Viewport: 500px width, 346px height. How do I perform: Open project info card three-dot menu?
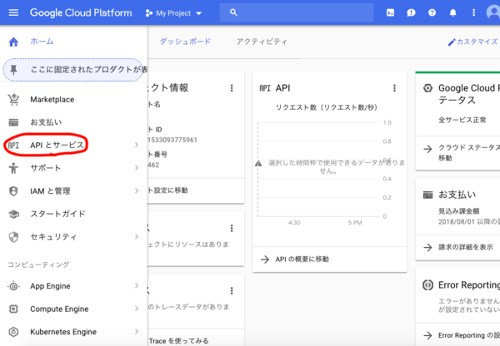point(232,88)
